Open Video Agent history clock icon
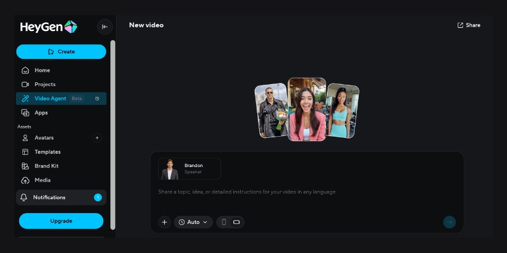507x253 pixels. pos(97,99)
